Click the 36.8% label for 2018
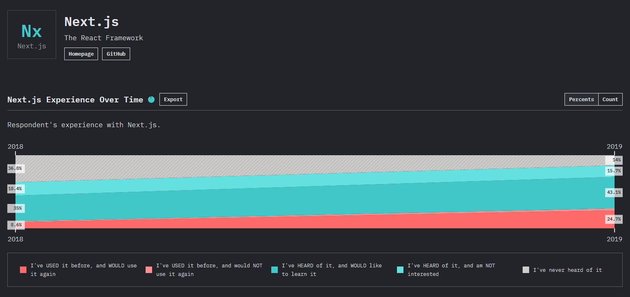Screen dimensions: 630x297 tap(16, 168)
